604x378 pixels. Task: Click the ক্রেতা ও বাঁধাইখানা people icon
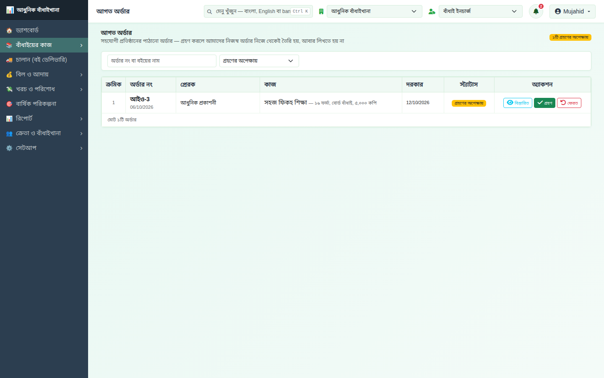tap(9, 134)
